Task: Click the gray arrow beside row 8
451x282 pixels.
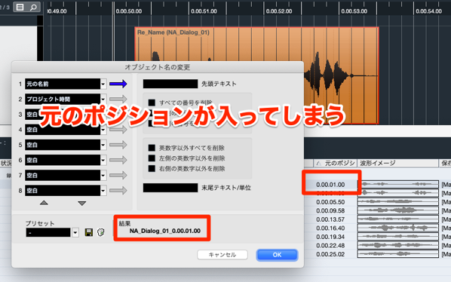Action: (118, 190)
